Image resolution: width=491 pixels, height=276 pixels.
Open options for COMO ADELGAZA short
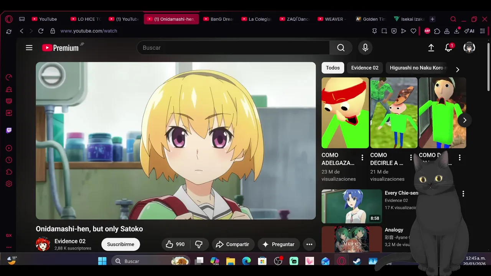pyautogui.click(x=362, y=157)
